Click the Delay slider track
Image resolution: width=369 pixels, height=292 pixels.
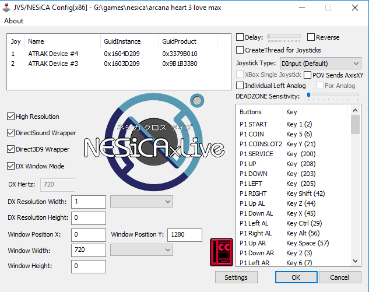[284, 37]
